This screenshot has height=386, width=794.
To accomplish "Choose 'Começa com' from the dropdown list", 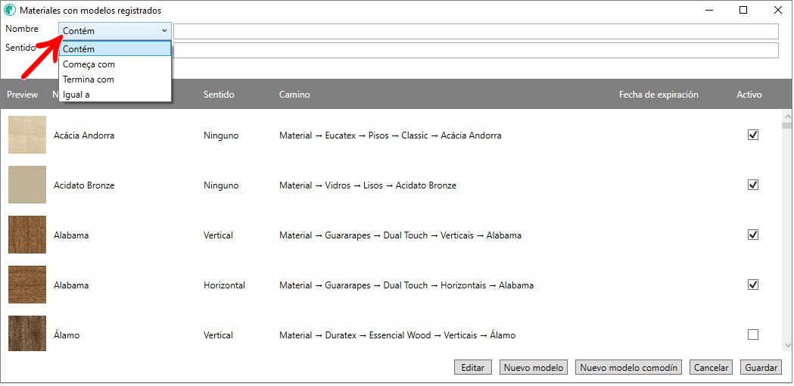I will (89, 64).
